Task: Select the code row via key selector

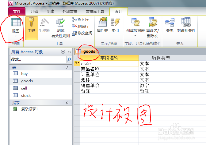Action: (77, 63)
